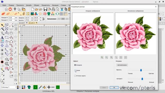Zoom in on the raster preview
Image resolution: width=165 pixels, height=93 pixels.
point(102,57)
